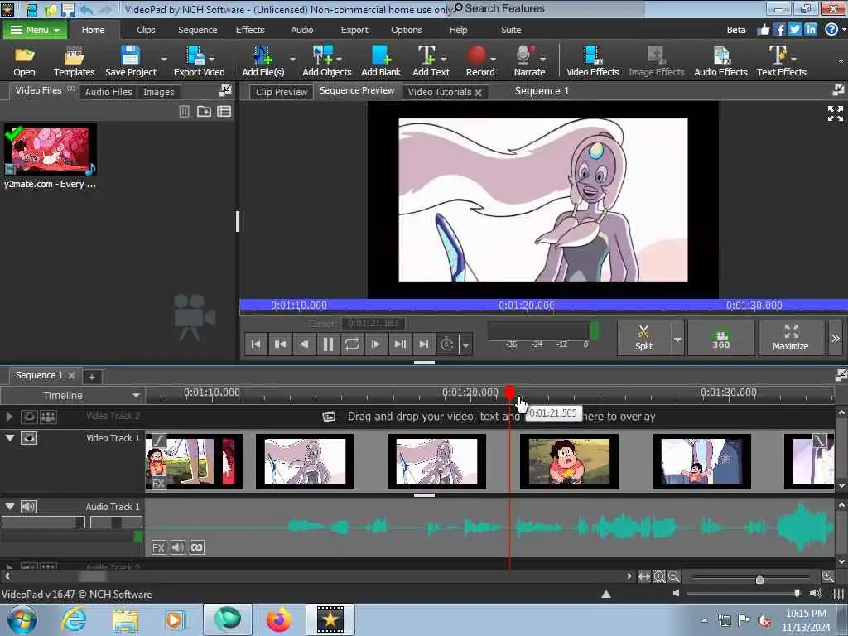Select the y2mate.com video file thumbnail
The image size is (848, 636).
click(51, 149)
